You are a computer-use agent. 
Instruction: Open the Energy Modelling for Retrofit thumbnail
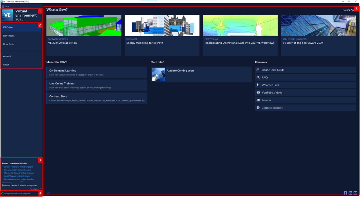coord(162,26)
